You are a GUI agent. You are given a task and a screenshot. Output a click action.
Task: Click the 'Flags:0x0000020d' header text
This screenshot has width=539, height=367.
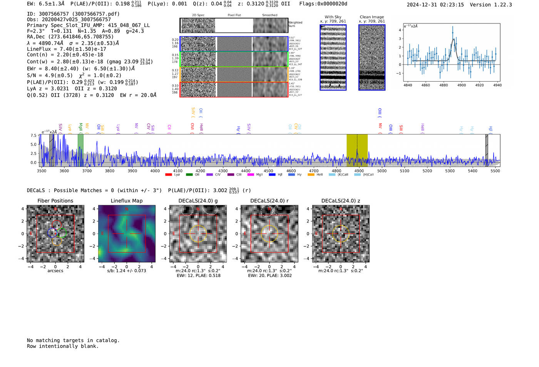click(323, 4)
